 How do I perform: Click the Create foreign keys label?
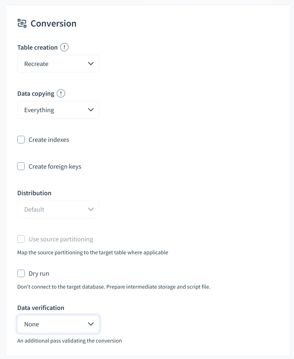pos(55,167)
